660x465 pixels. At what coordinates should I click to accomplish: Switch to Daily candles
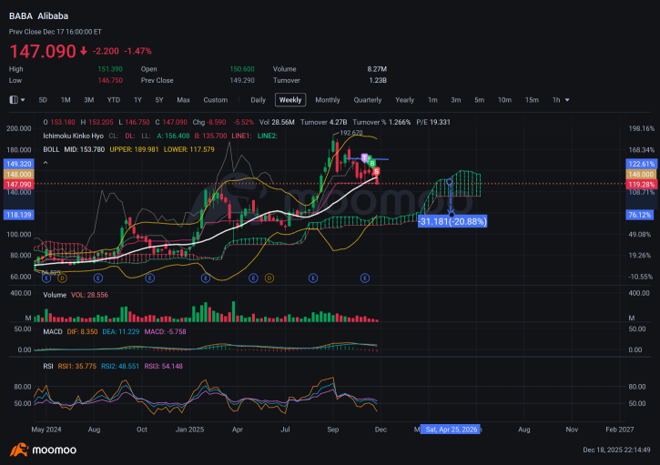258,100
